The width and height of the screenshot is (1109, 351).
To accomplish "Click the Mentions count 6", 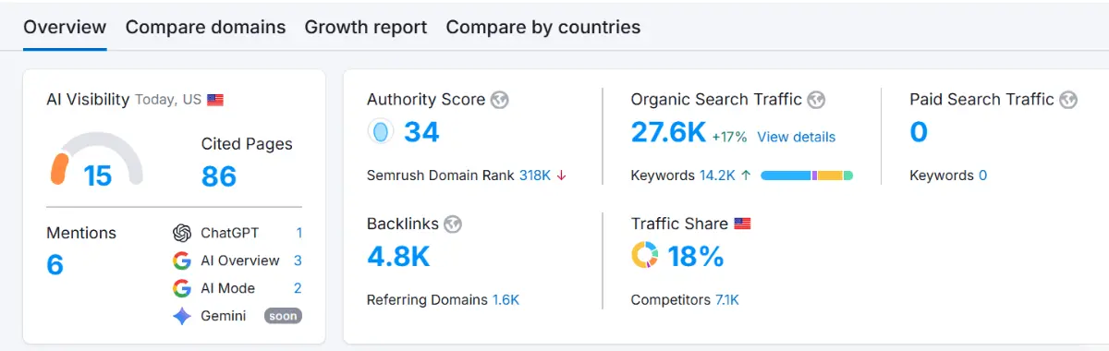I will [x=55, y=265].
